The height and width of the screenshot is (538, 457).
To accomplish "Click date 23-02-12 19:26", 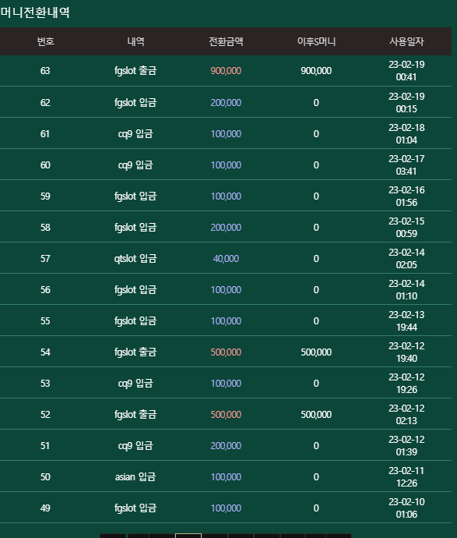I will coord(406,384).
